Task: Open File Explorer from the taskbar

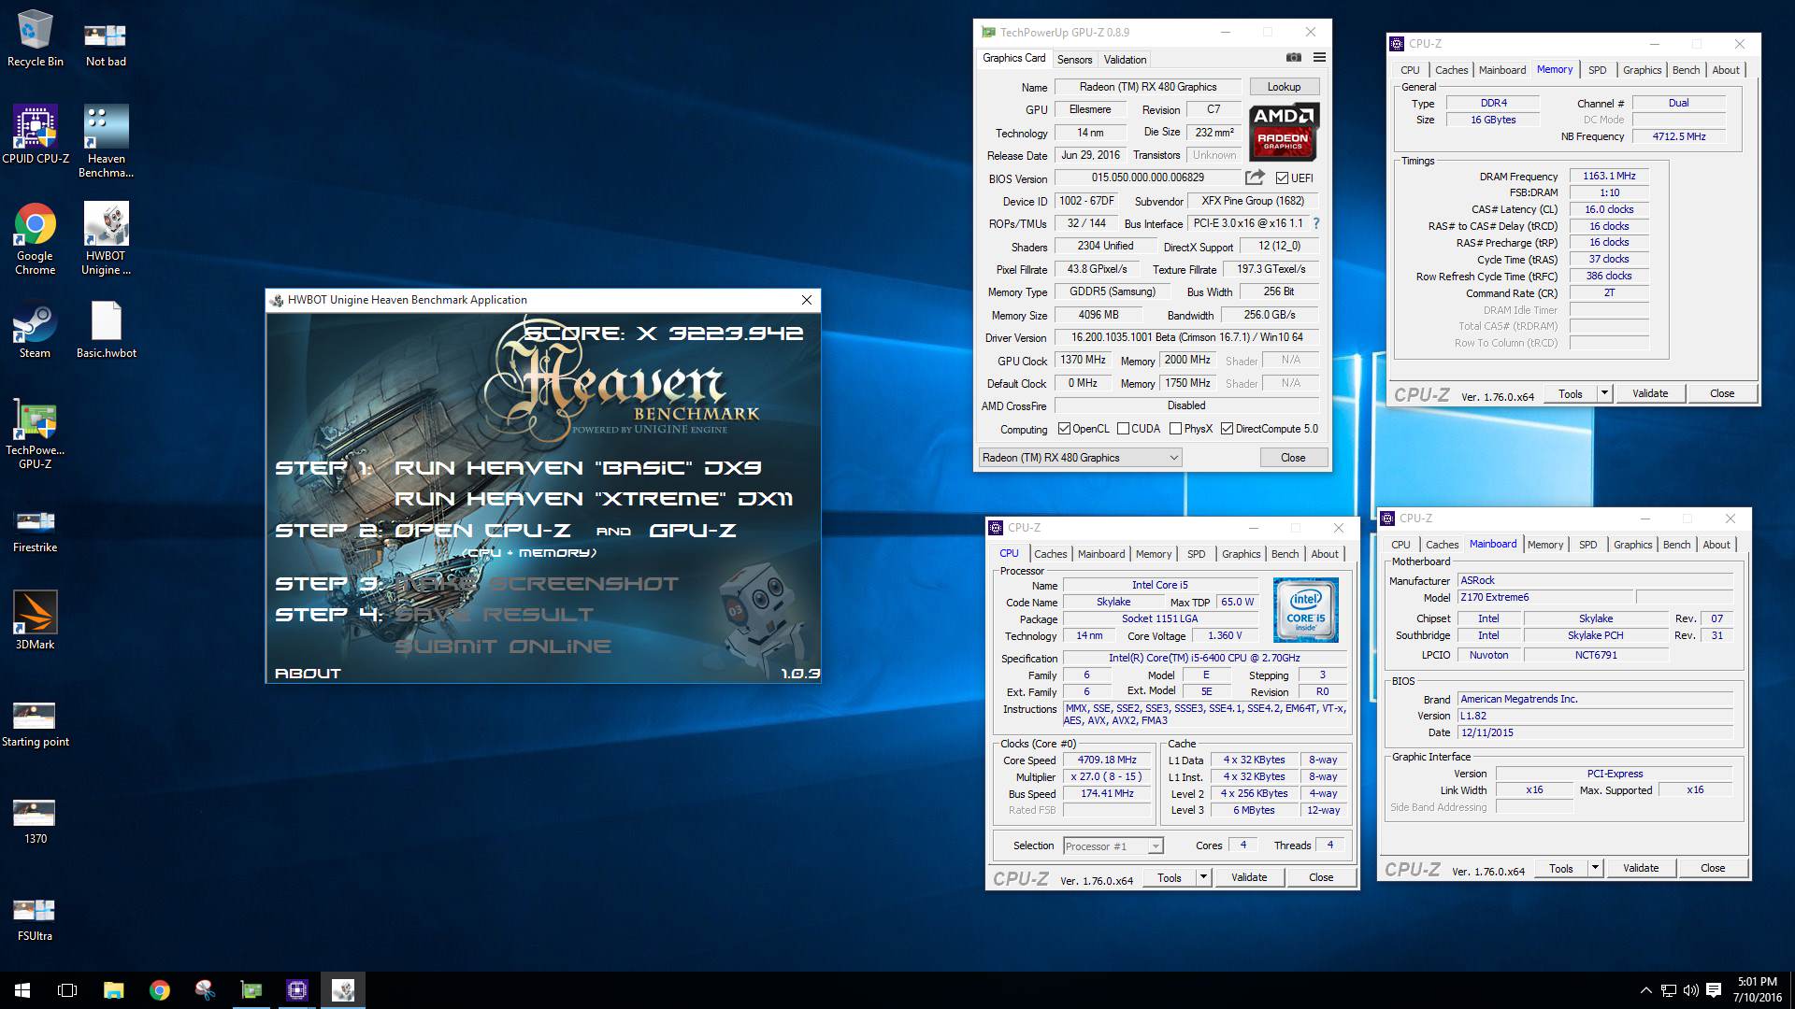Action: 113,990
